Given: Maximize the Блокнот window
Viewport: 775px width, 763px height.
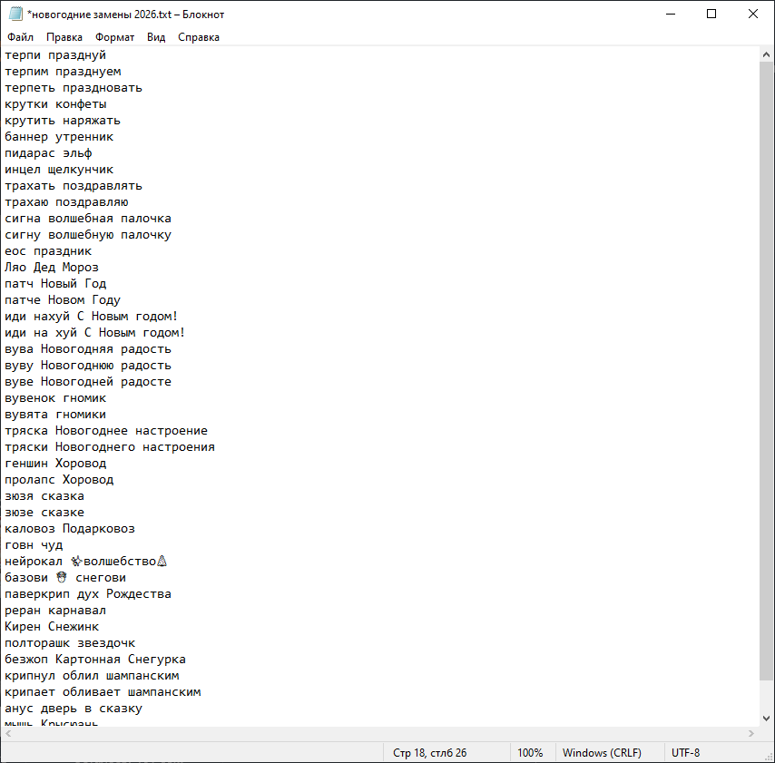Looking at the screenshot, I should click(711, 14).
